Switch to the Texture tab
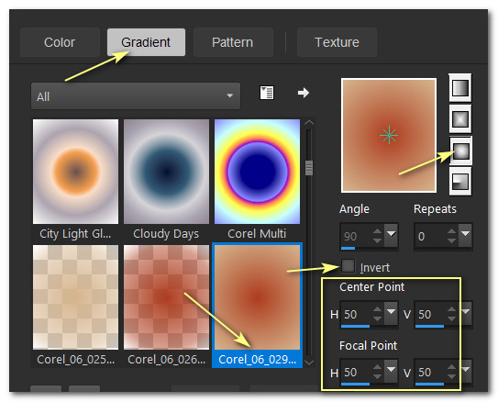498x402 pixels. click(337, 42)
